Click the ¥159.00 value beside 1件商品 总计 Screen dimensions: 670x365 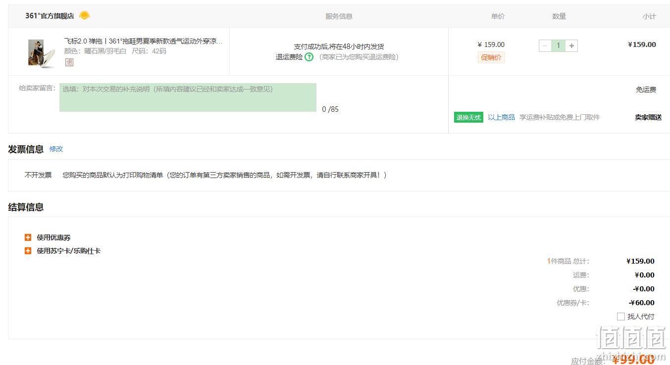click(x=640, y=261)
